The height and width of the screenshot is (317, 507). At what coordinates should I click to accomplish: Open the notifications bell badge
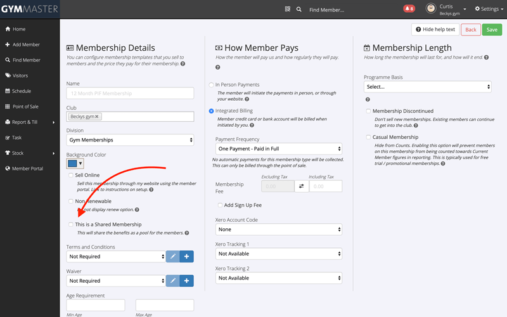click(x=409, y=10)
